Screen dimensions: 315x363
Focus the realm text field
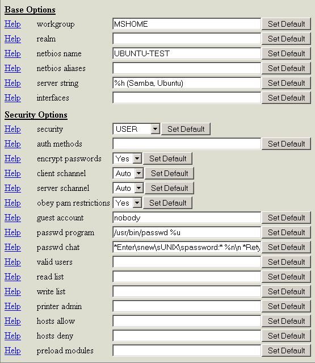(x=187, y=39)
